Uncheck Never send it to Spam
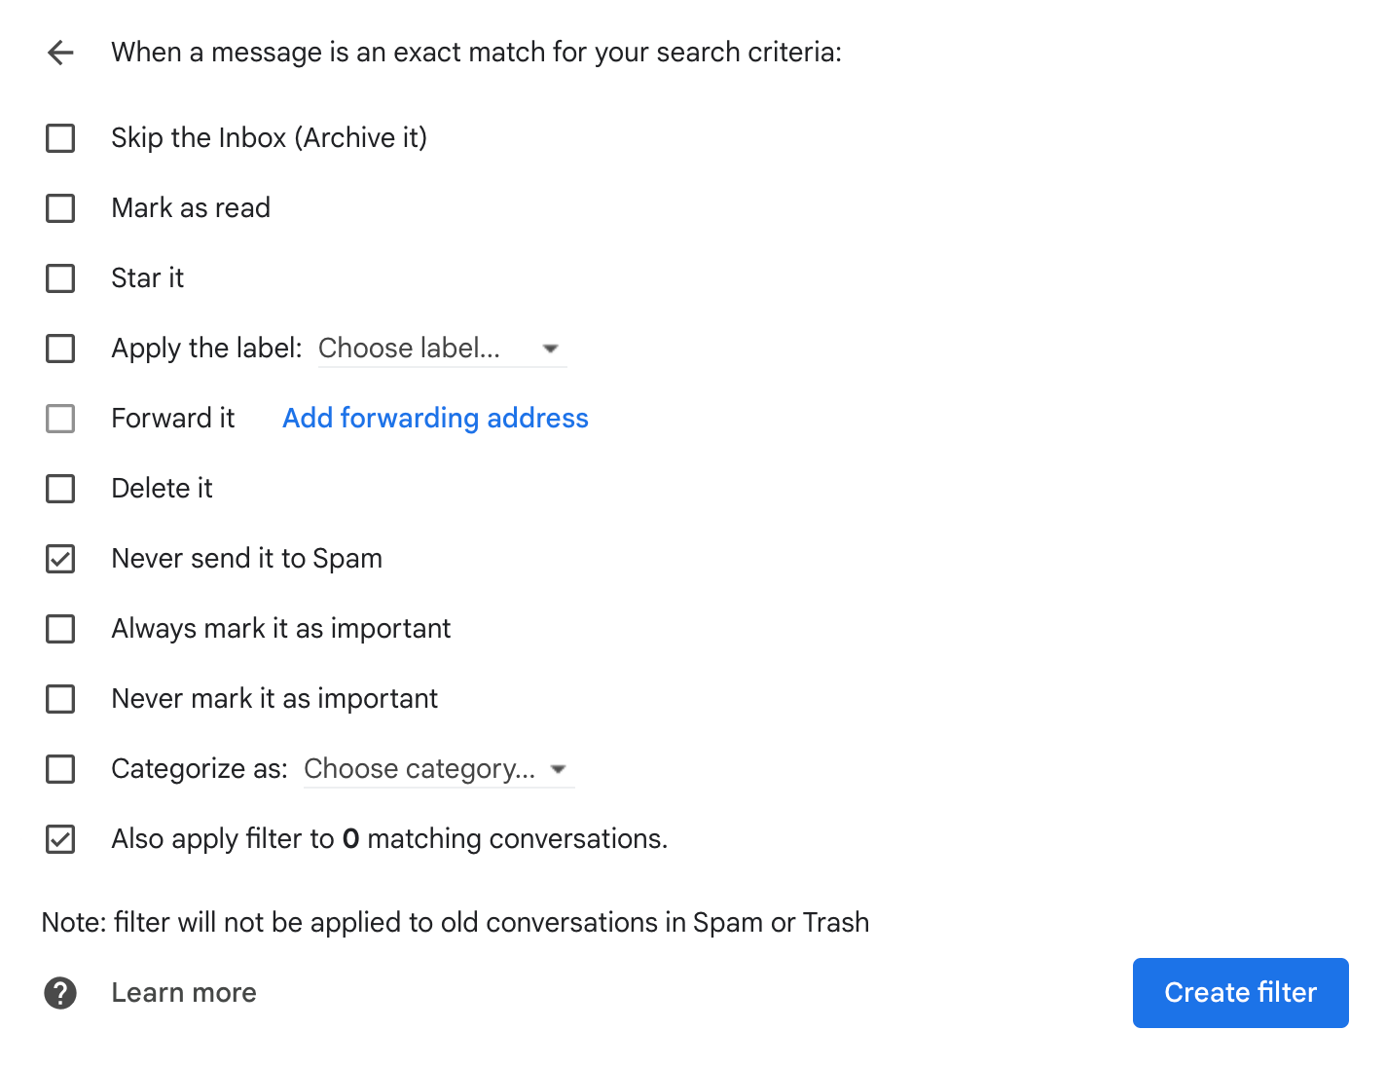 [x=60, y=559]
